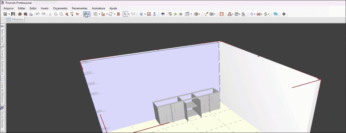Image resolution: width=346 pixels, height=133 pixels.
Task: Click the four-arrow move icon
Action: coord(284,14)
